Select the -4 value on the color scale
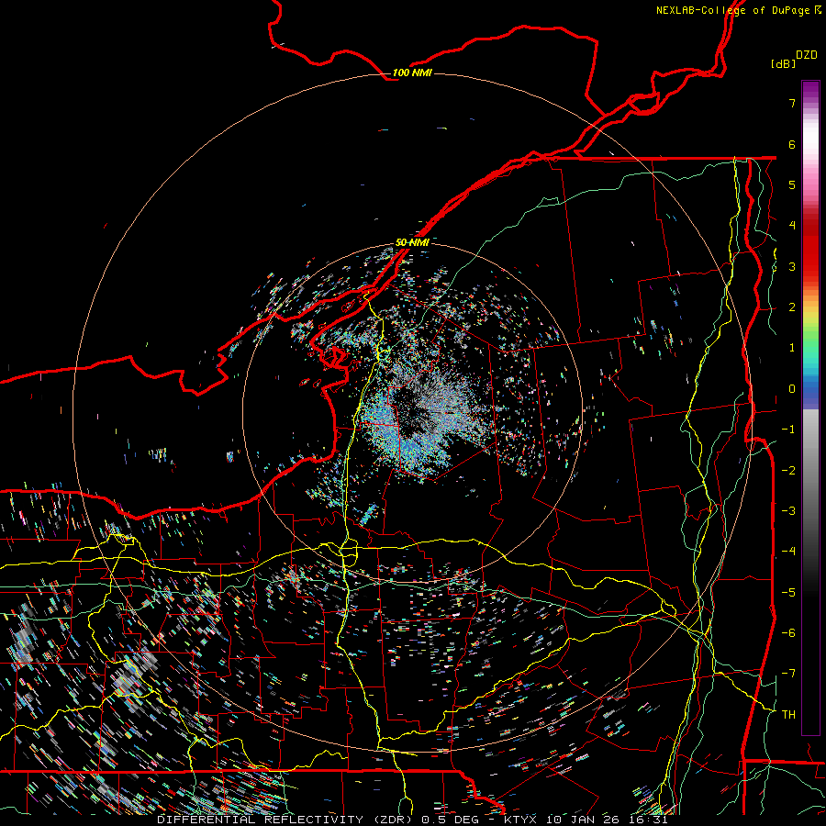826x826 pixels. 788,552
